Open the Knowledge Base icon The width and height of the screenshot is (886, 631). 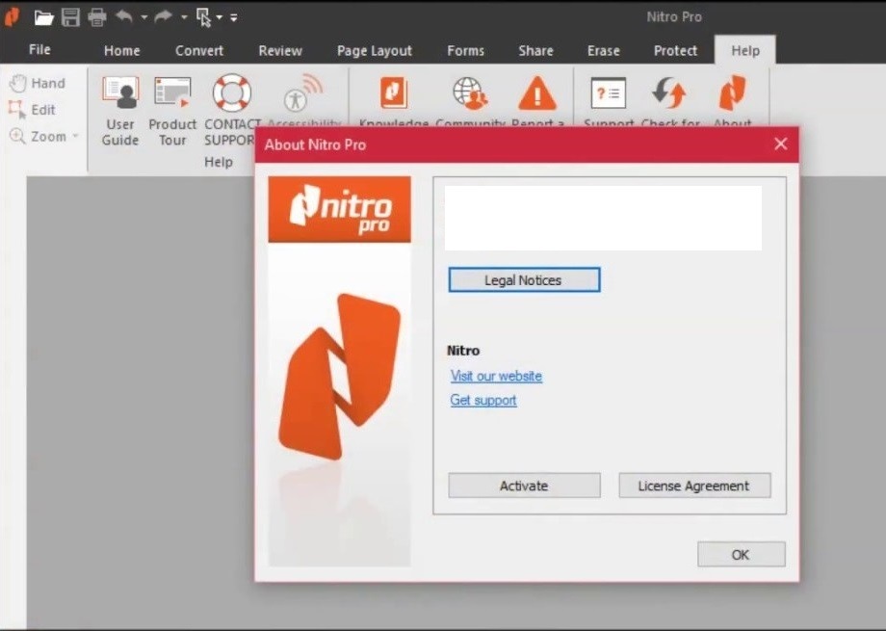394,92
